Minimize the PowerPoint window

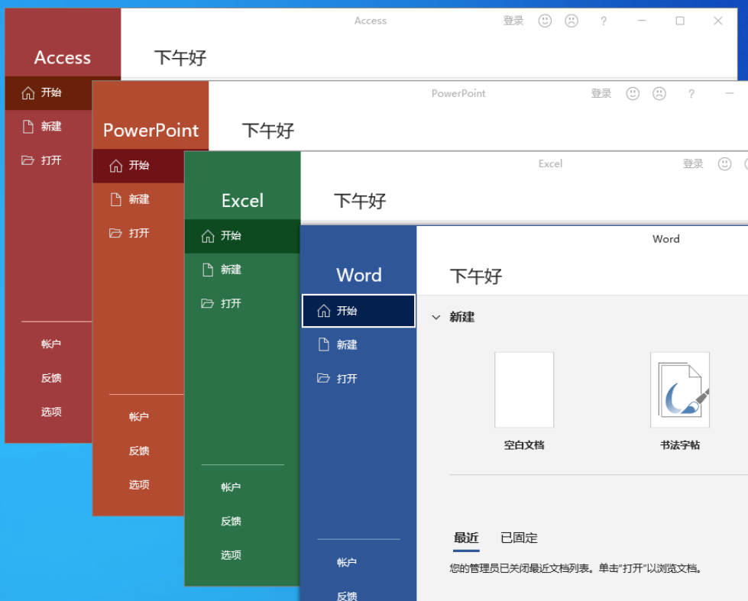(x=730, y=93)
